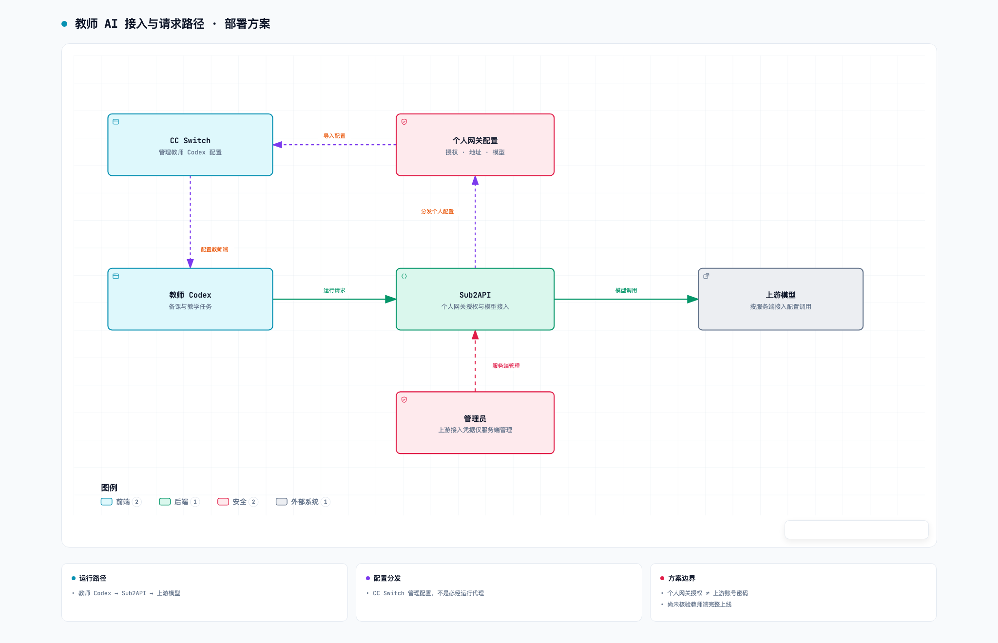This screenshot has width=998, height=643.
Task: Select the 后端 legend label
Action: 181,502
